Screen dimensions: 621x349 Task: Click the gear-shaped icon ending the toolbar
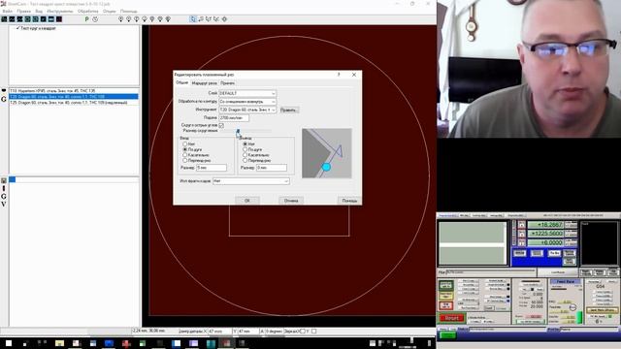(x=224, y=19)
